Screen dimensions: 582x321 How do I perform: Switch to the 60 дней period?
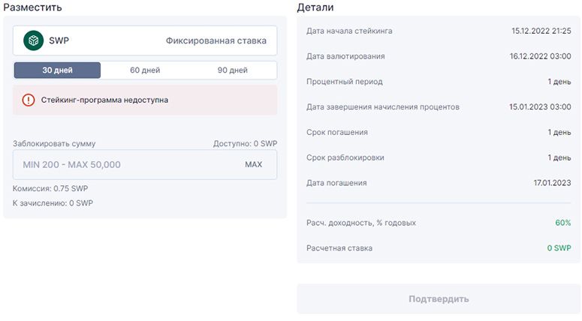[x=145, y=70]
